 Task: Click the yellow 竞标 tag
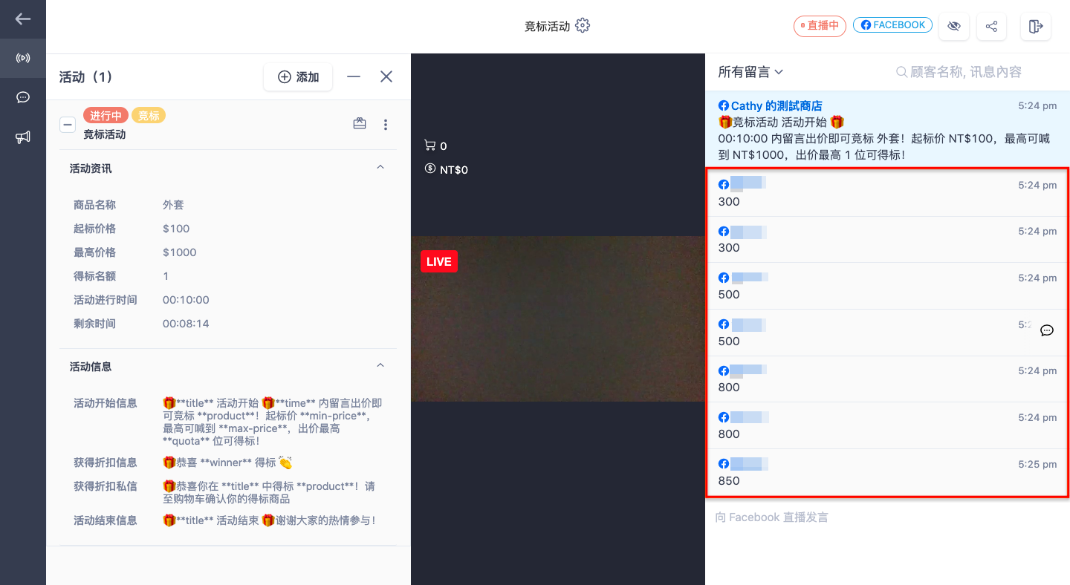pyautogui.click(x=149, y=116)
